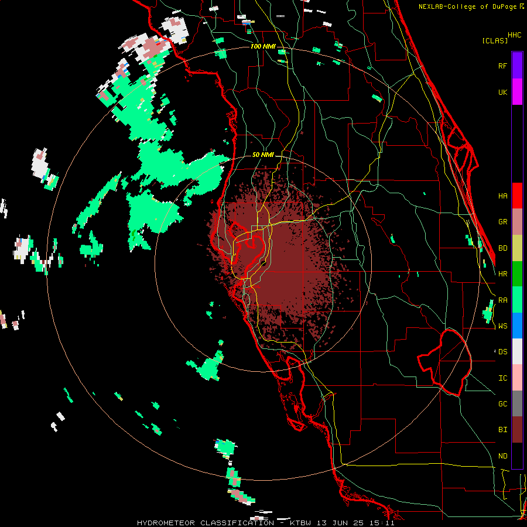Click the '100 NMI' range ring label

coord(262,46)
